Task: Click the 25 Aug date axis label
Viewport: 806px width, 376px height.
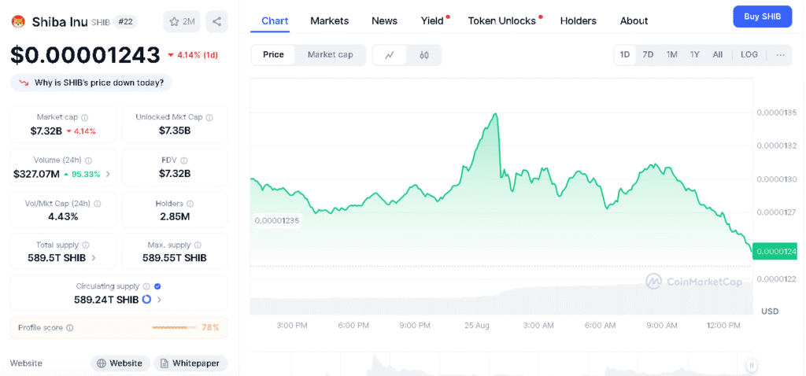Action: 478,325
